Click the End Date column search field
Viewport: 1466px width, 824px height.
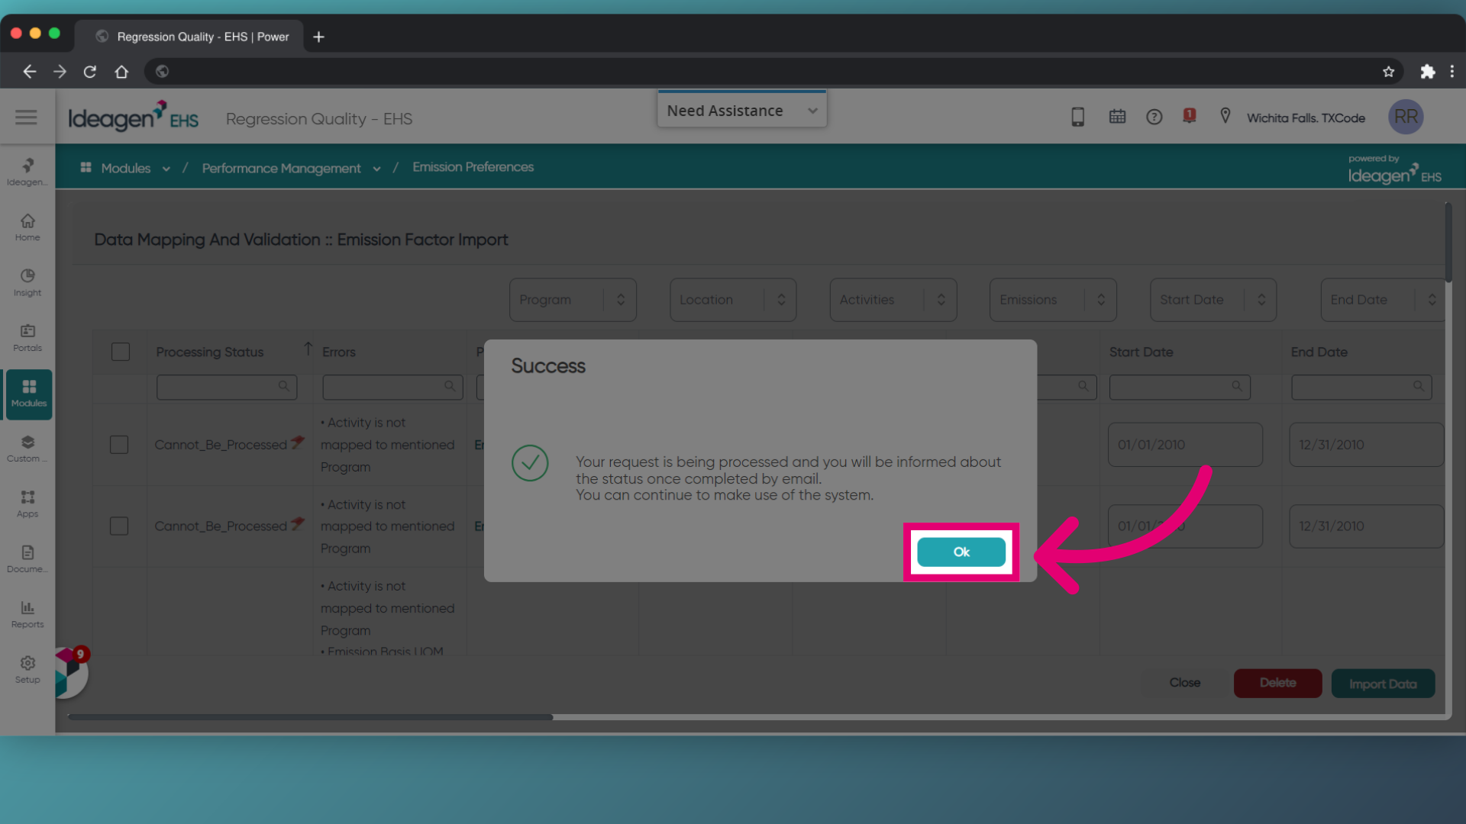coord(1361,387)
